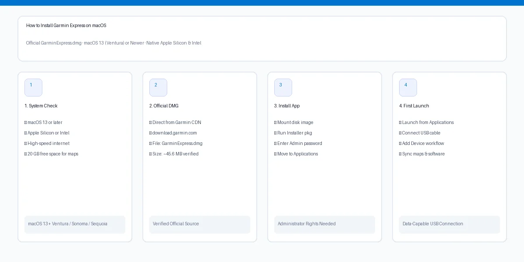The image size is (524, 262).
Task: Click the 'macOS 13+ Ventura / Sonoma / Sequoia' pill
Action: click(x=75, y=224)
